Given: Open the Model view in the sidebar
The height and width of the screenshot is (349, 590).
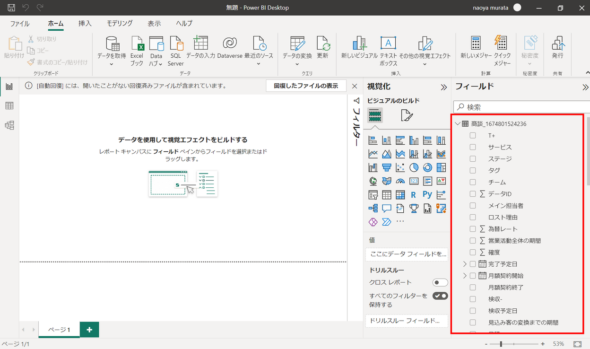Looking at the screenshot, I should point(9,125).
